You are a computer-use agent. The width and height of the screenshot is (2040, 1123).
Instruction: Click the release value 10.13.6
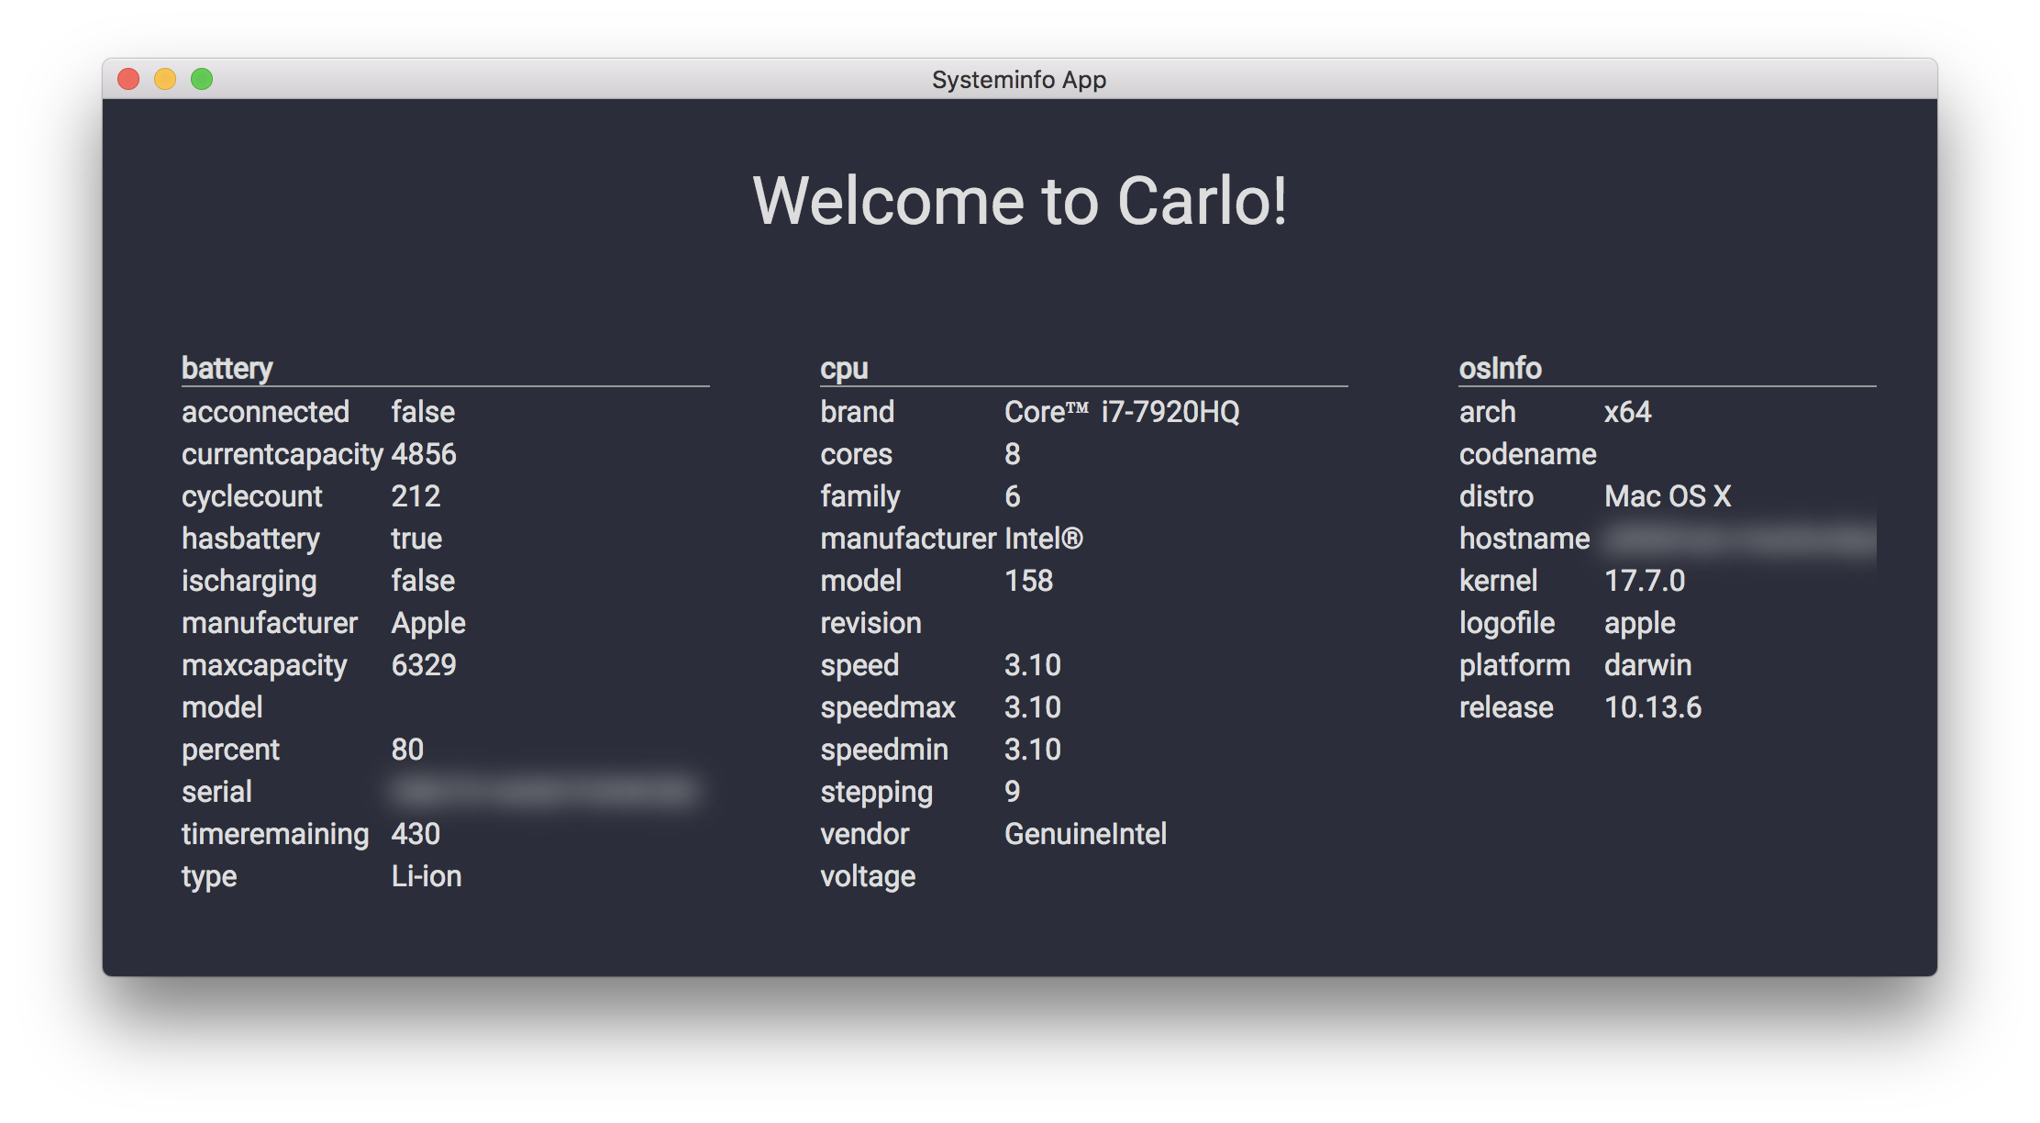click(x=1652, y=706)
